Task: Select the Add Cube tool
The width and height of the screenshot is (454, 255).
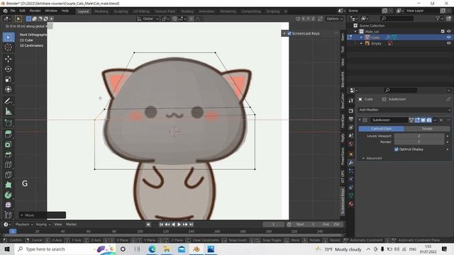Action: (8, 123)
